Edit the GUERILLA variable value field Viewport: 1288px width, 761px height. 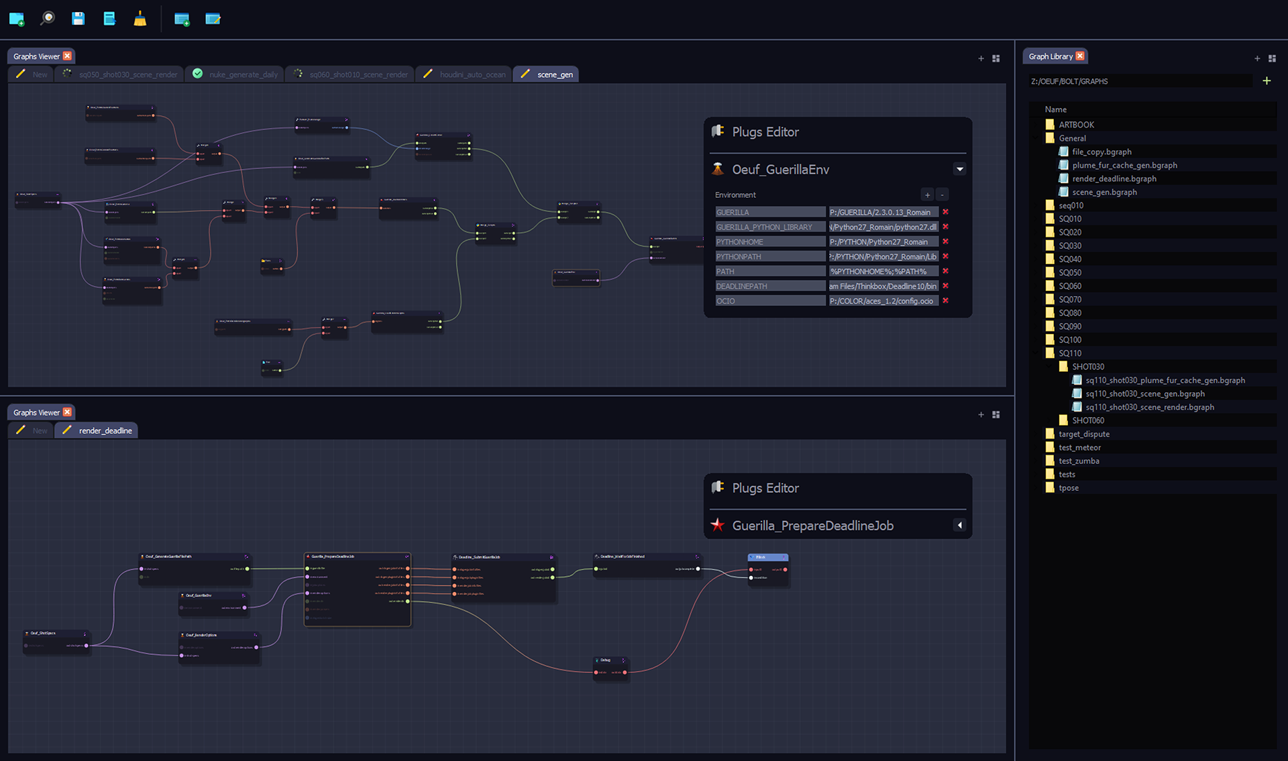coord(883,212)
